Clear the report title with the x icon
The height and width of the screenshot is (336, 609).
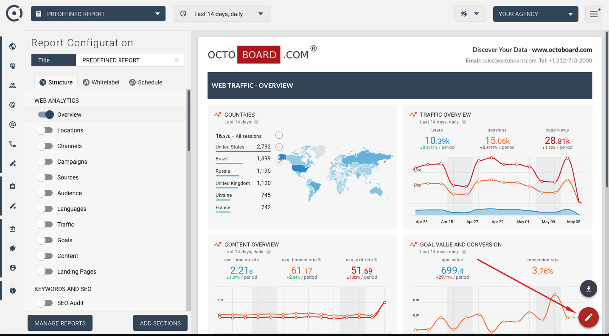tap(177, 60)
